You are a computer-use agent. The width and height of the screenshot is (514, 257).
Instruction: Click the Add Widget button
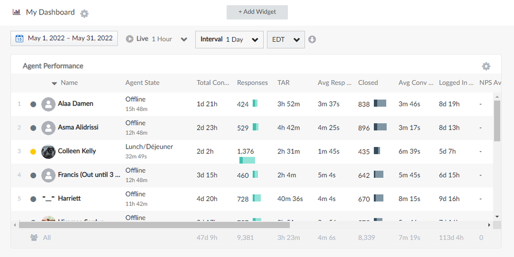tap(257, 12)
